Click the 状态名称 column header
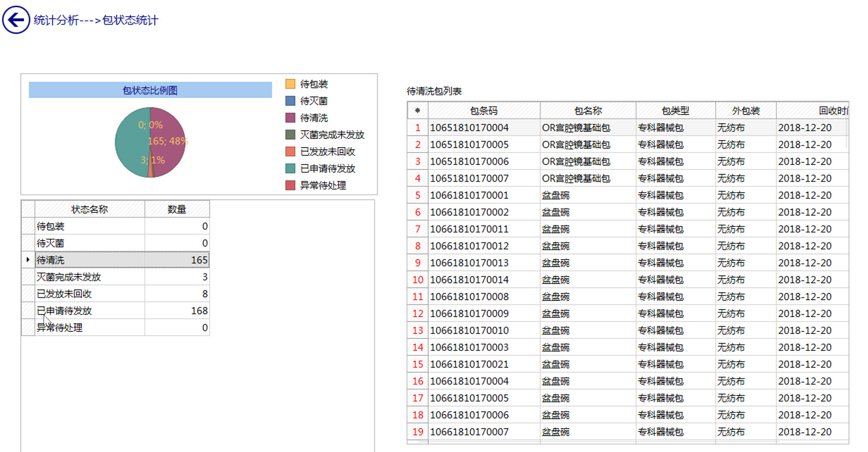The height and width of the screenshot is (452, 868). click(x=89, y=209)
